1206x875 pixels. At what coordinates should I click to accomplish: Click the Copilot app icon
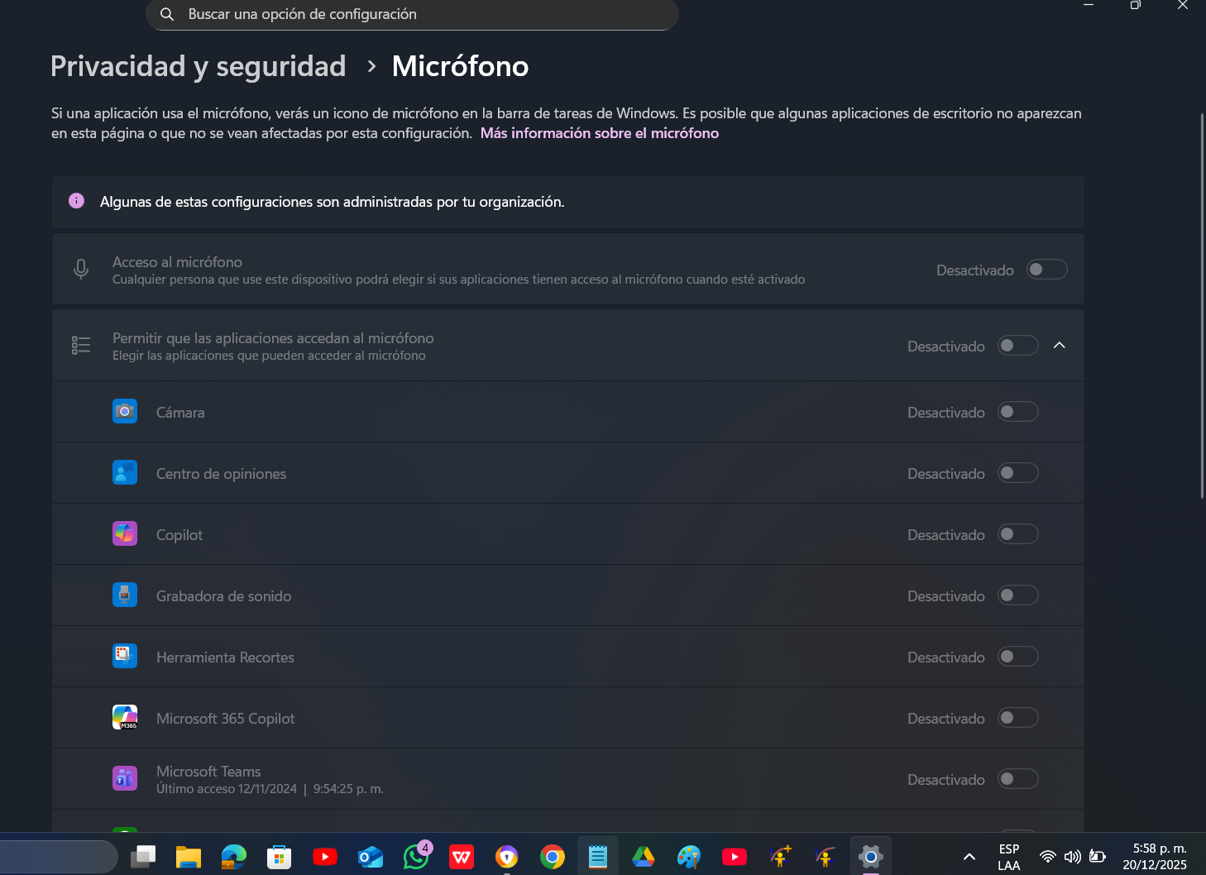[124, 533]
